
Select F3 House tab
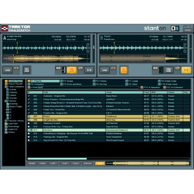[66, 81]
